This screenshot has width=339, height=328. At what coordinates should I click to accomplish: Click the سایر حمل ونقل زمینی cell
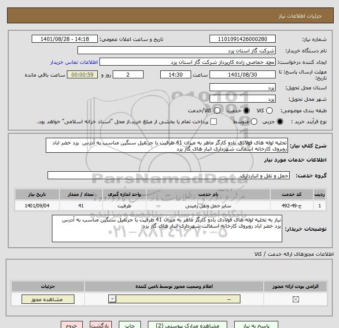point(208,206)
